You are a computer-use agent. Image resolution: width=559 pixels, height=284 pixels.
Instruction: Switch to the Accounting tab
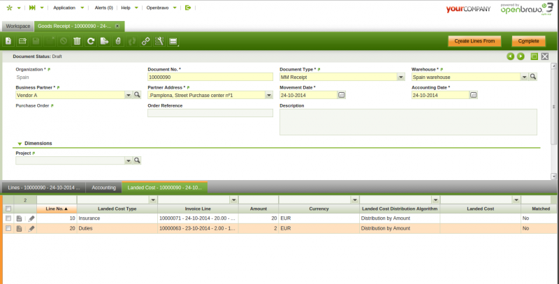click(x=104, y=188)
